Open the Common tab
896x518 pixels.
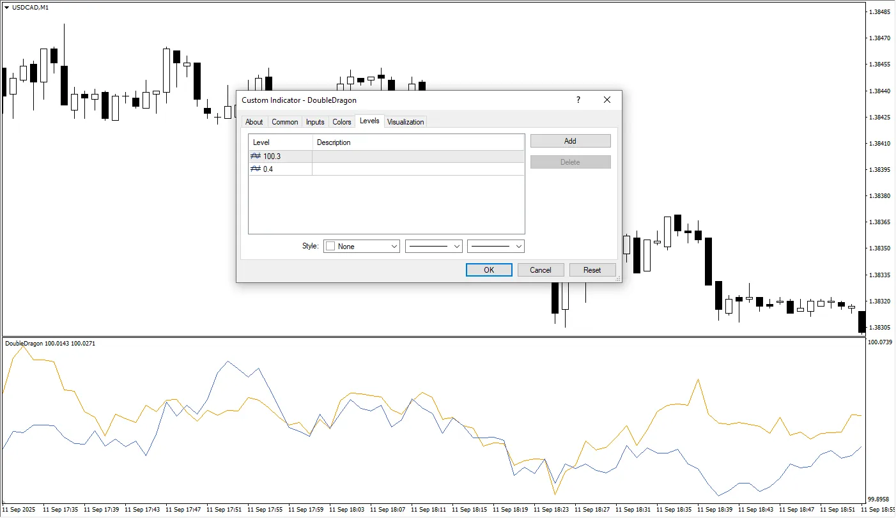[x=284, y=122]
